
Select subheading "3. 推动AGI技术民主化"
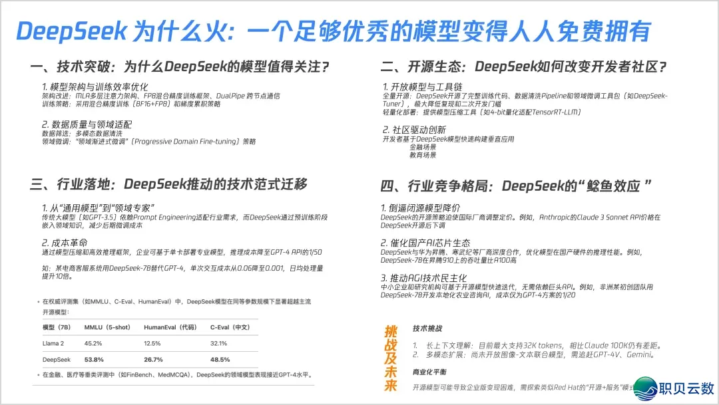click(x=423, y=277)
